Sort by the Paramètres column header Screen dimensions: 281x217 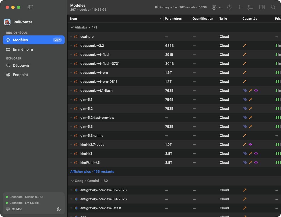point(173,19)
